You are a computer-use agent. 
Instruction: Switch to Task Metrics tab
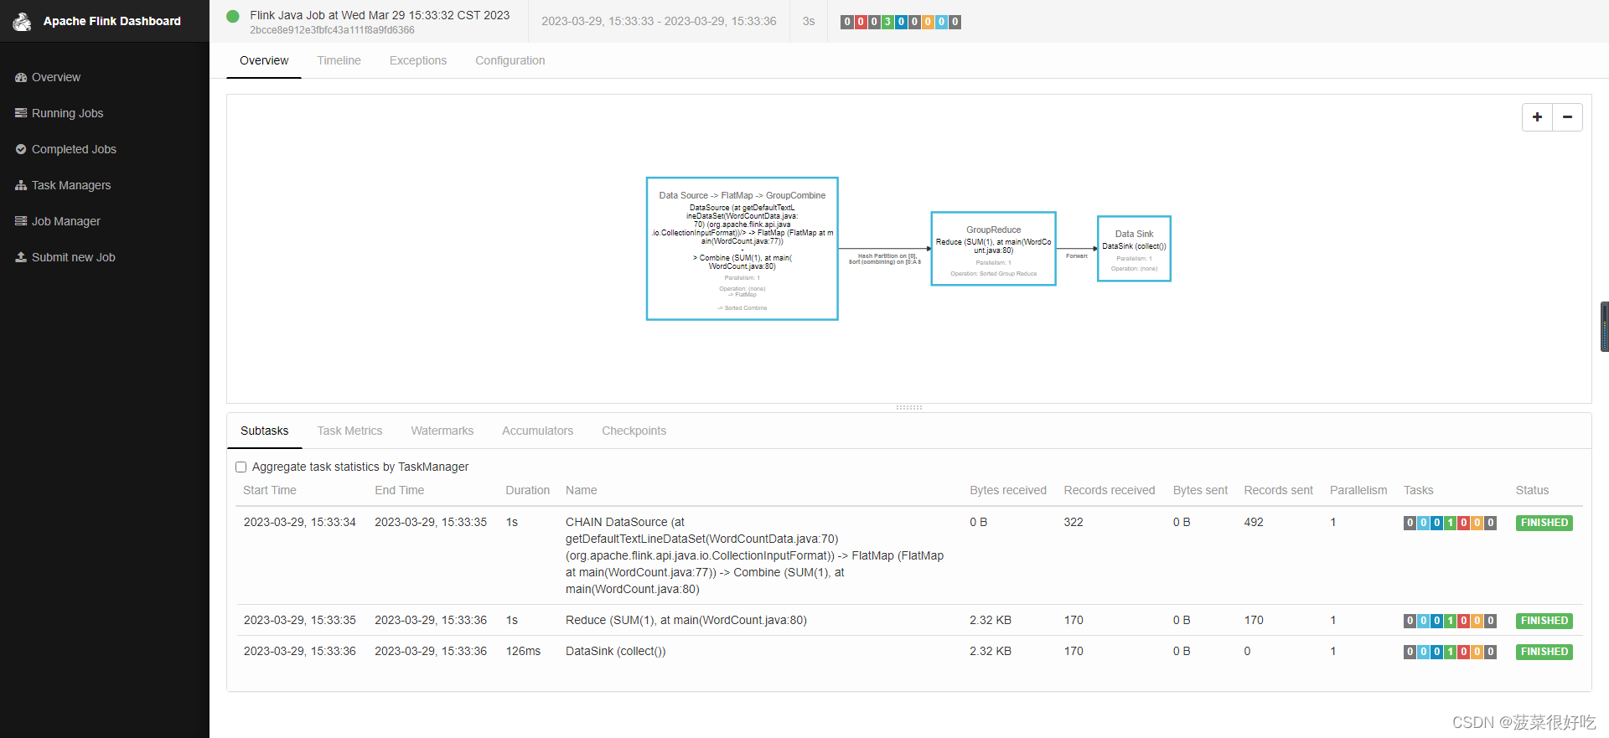(x=349, y=431)
